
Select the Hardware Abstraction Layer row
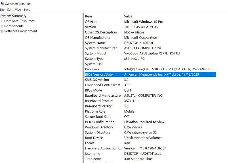point(150,148)
